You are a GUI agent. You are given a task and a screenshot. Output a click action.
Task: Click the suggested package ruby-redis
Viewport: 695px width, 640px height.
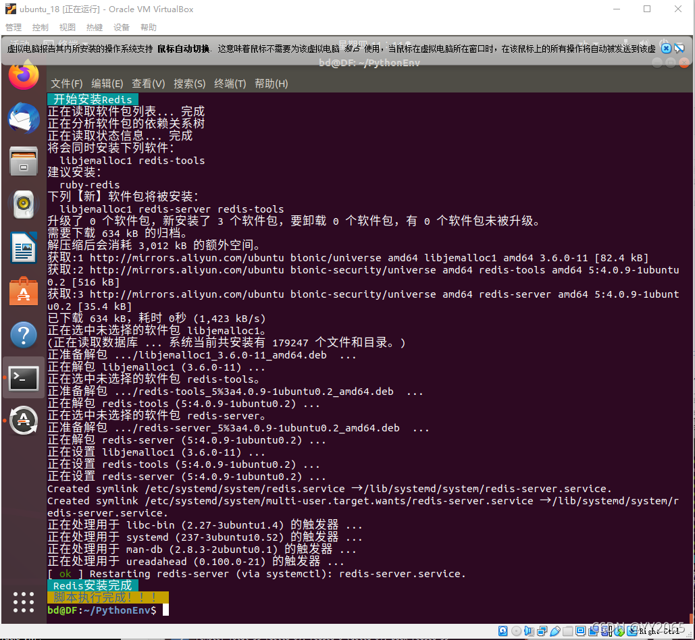point(90,185)
